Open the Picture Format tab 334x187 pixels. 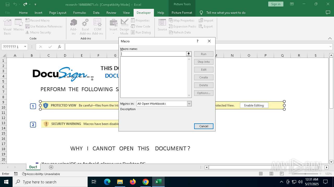point(182,12)
